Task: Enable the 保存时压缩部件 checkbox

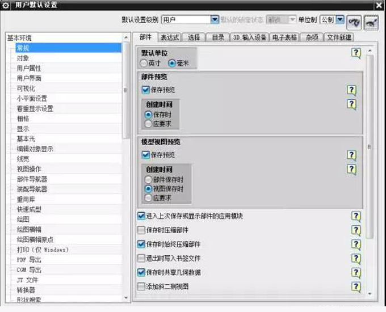Action: 141,230
